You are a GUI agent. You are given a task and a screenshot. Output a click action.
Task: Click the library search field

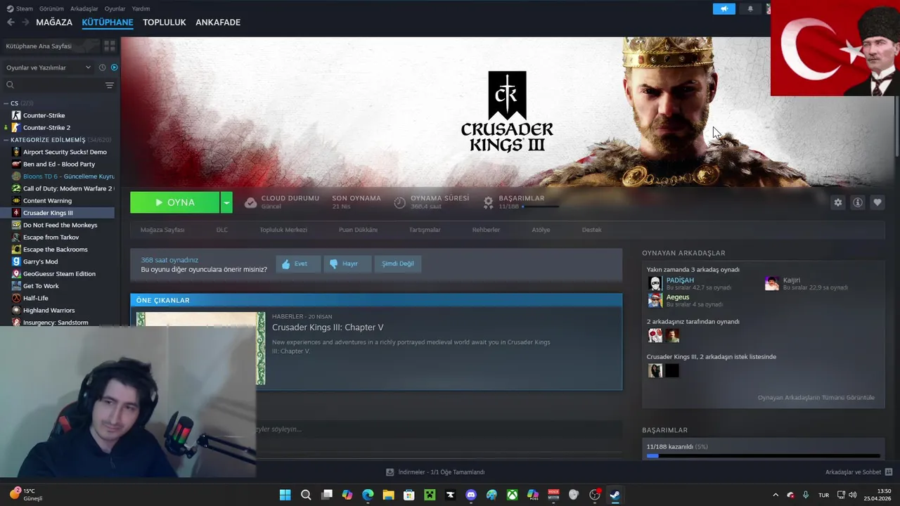pos(55,85)
